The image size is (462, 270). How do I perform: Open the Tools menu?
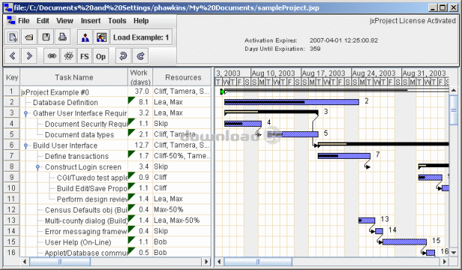pos(117,21)
